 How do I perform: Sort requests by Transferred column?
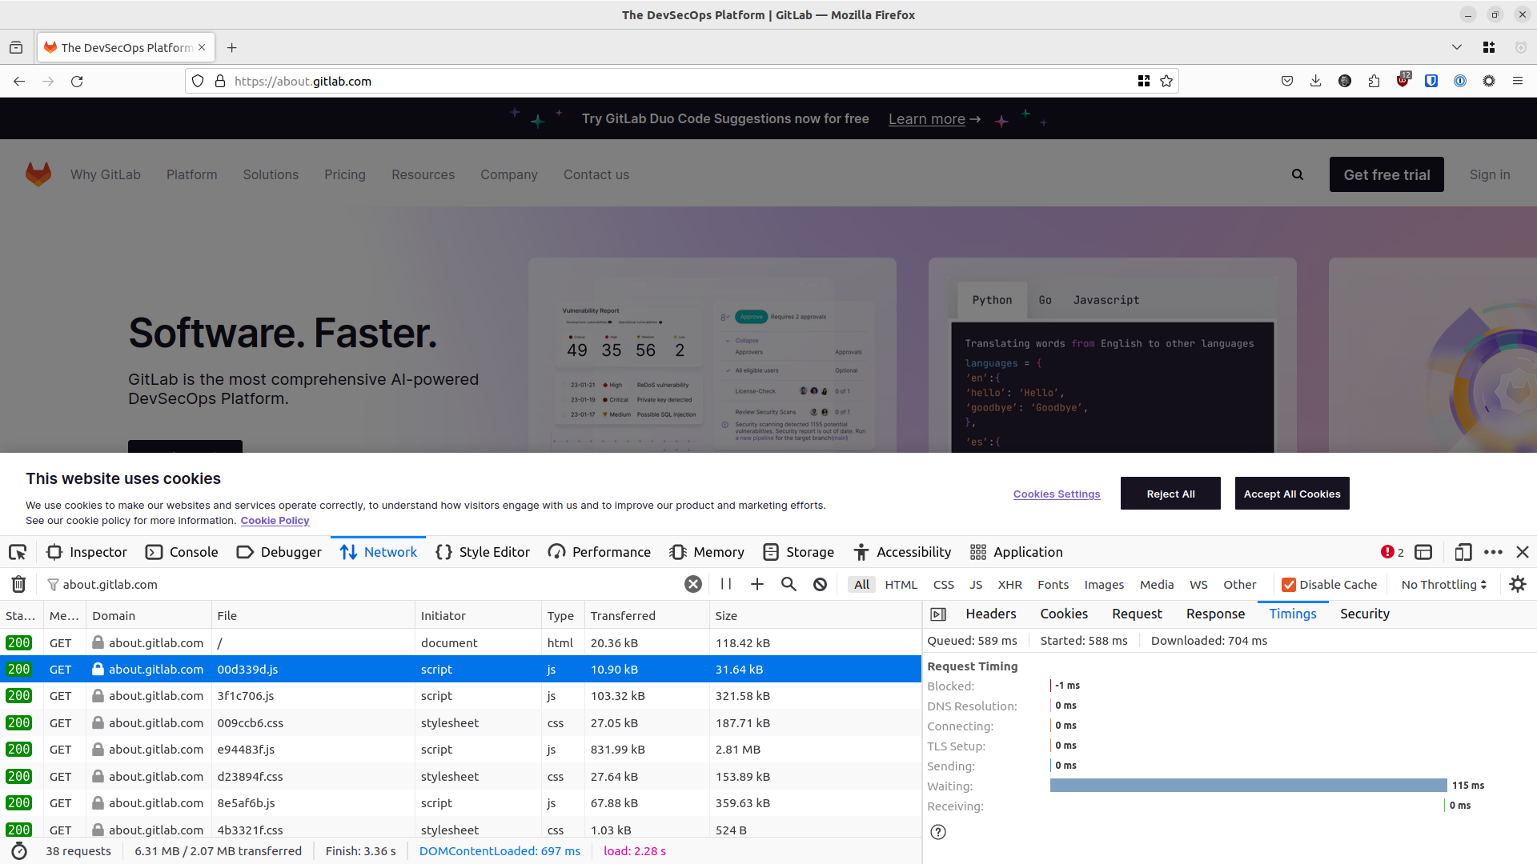pyautogui.click(x=647, y=616)
